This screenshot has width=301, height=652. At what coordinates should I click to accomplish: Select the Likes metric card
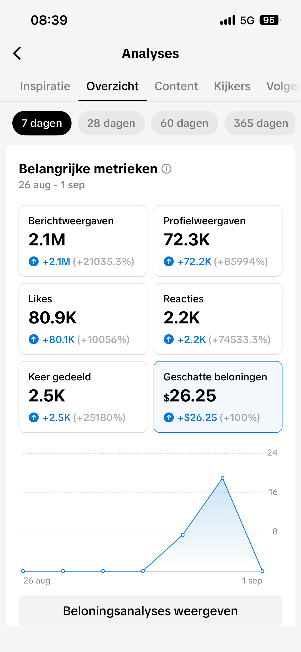[x=83, y=319]
